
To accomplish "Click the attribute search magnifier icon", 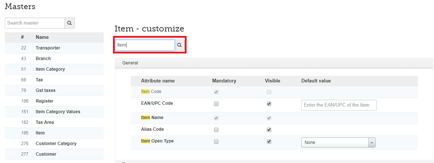I will coord(180,45).
